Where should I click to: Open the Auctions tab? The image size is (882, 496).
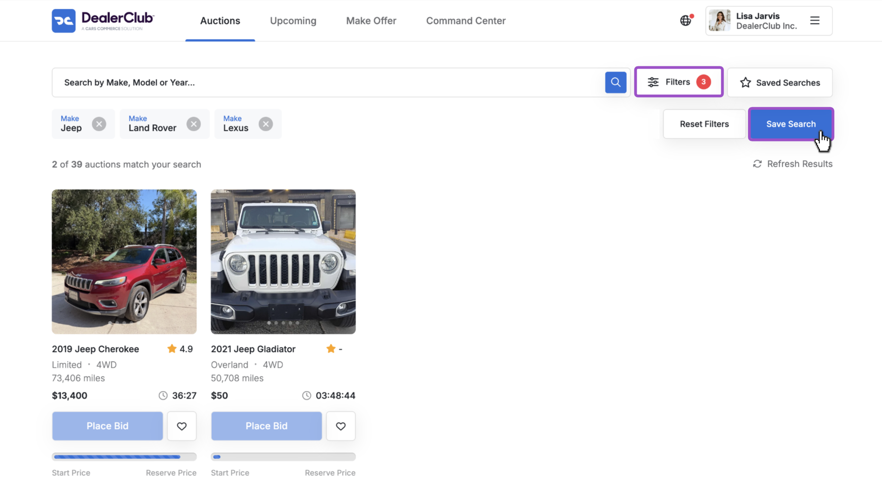pyautogui.click(x=220, y=21)
